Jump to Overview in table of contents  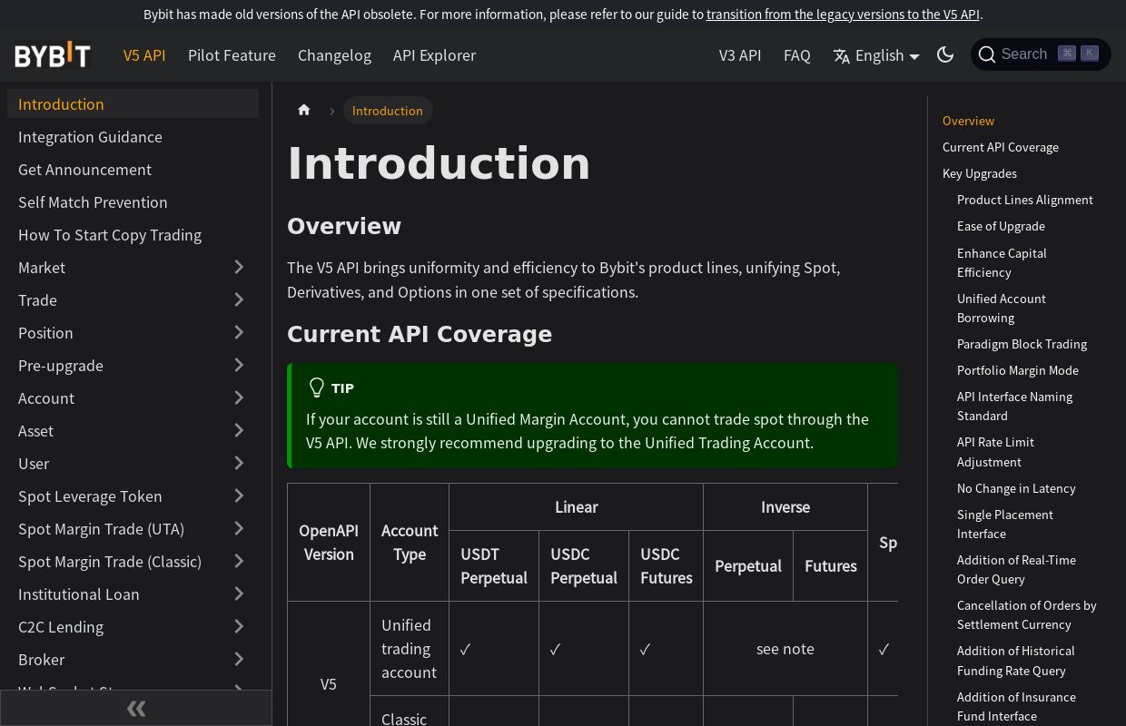pos(968,121)
